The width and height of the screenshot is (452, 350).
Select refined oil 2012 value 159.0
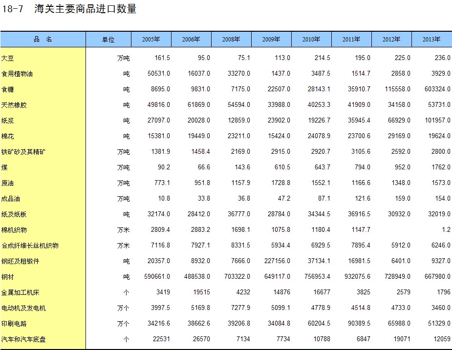(x=403, y=198)
